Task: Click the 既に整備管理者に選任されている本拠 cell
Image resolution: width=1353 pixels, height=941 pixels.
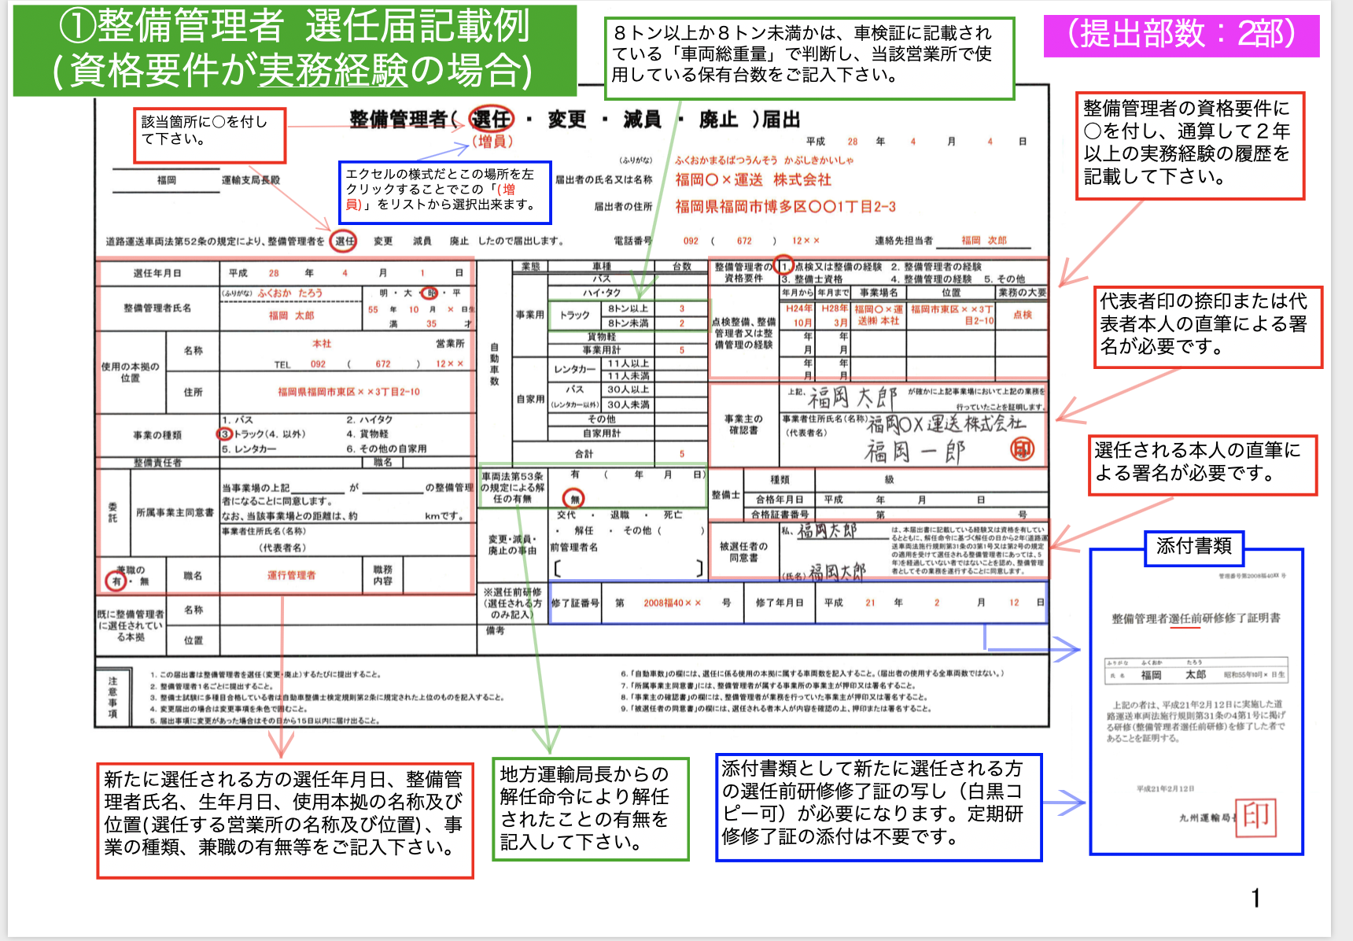Action: tap(131, 625)
